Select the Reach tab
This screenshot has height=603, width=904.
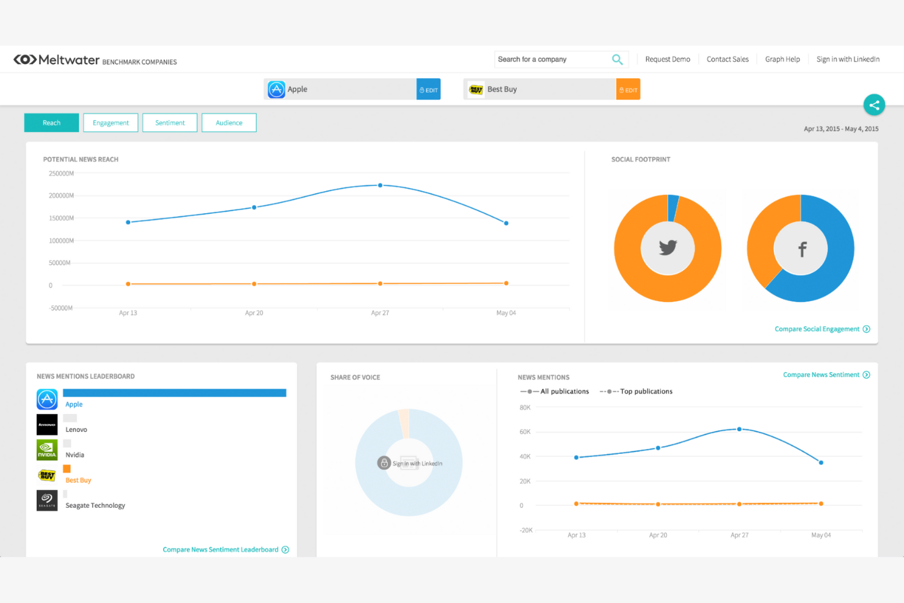pos(51,123)
